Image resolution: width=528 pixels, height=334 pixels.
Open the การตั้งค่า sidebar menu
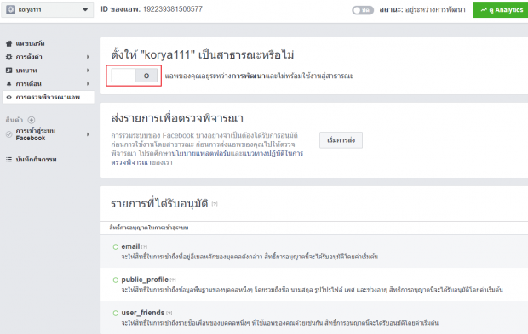[29, 57]
